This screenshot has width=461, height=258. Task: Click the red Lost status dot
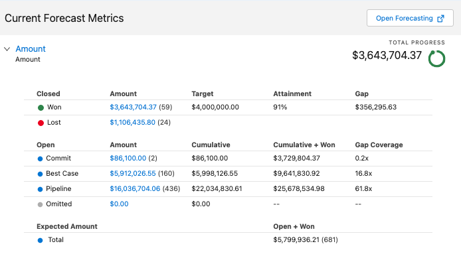[x=41, y=123]
